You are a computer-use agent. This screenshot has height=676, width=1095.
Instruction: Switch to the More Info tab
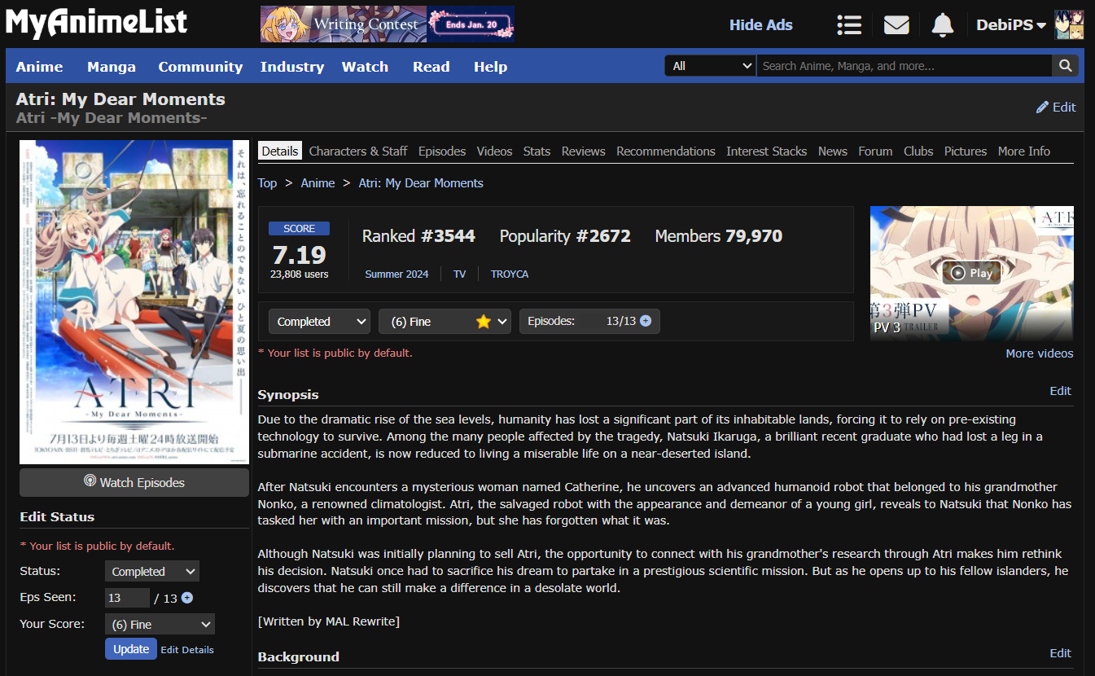point(1024,151)
